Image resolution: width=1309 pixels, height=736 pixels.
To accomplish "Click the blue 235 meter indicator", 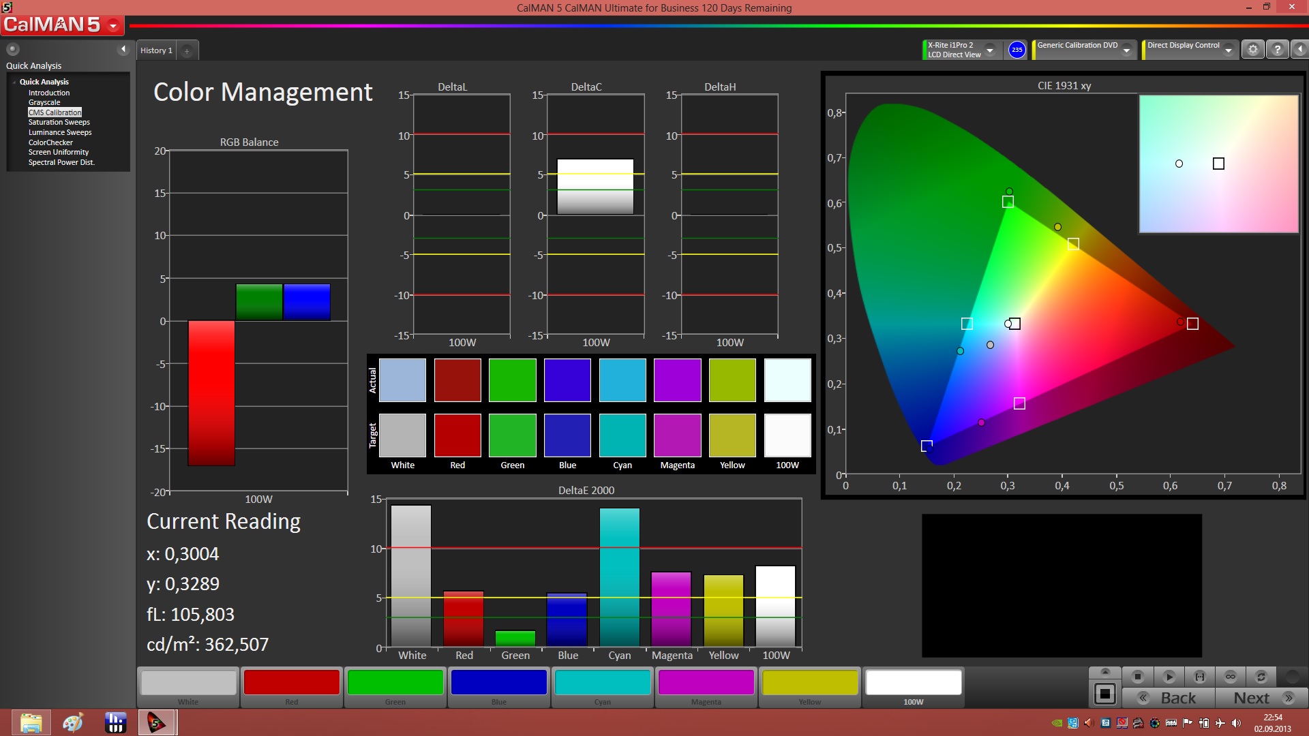I will click(1017, 50).
